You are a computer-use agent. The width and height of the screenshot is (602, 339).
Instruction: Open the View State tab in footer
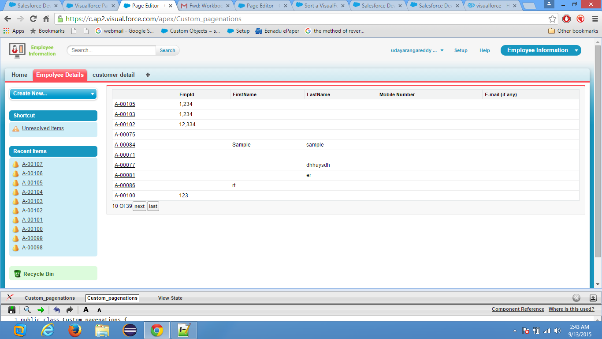[170, 298]
